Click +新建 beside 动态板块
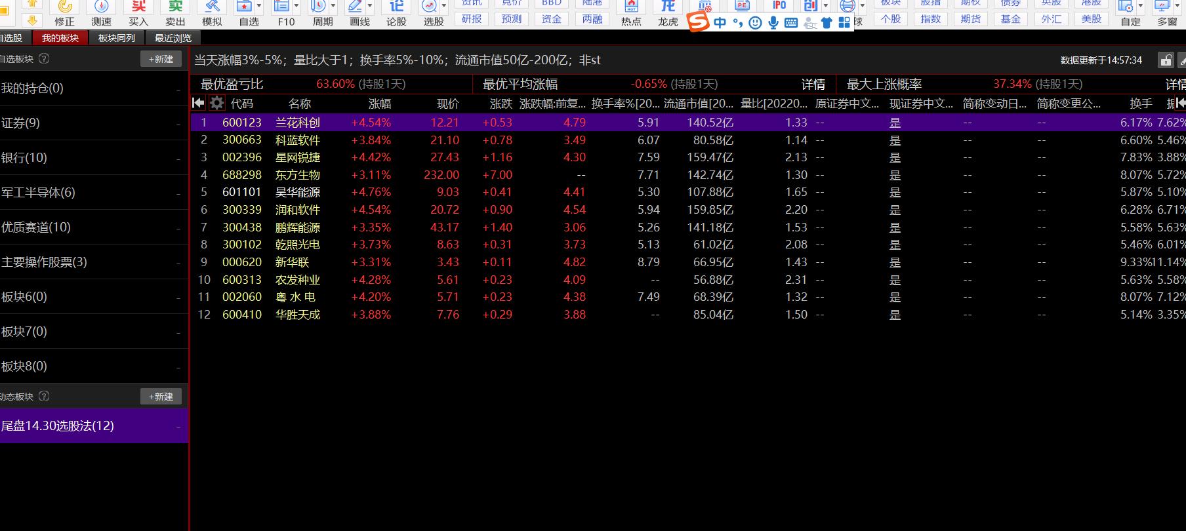 tap(161, 397)
